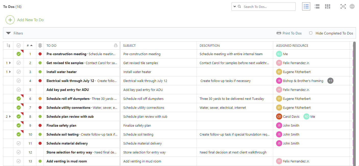Screen dimensions: 359x166
Task: Sort by the Subject column header
Action: (129, 45)
